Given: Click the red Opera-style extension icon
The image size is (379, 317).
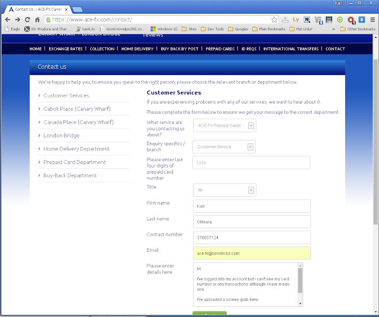Looking at the screenshot, I should [351, 20].
